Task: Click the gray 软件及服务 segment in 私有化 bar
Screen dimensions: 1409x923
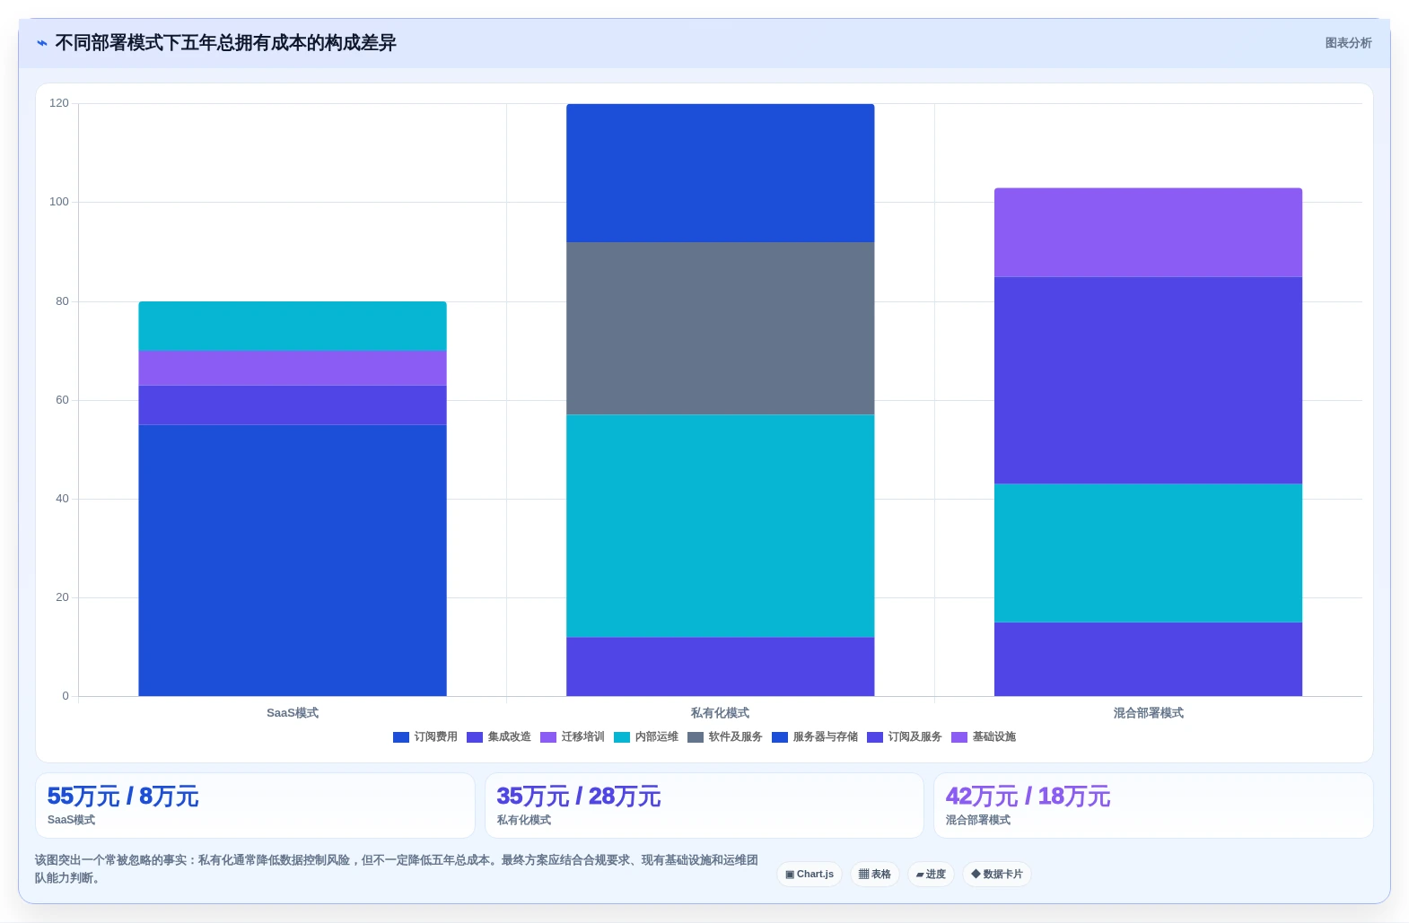Action: pos(721,328)
